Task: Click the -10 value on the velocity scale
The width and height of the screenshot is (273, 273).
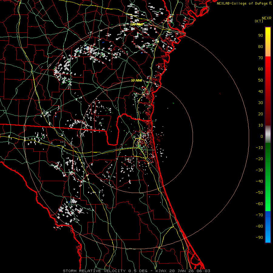Action: [259, 148]
